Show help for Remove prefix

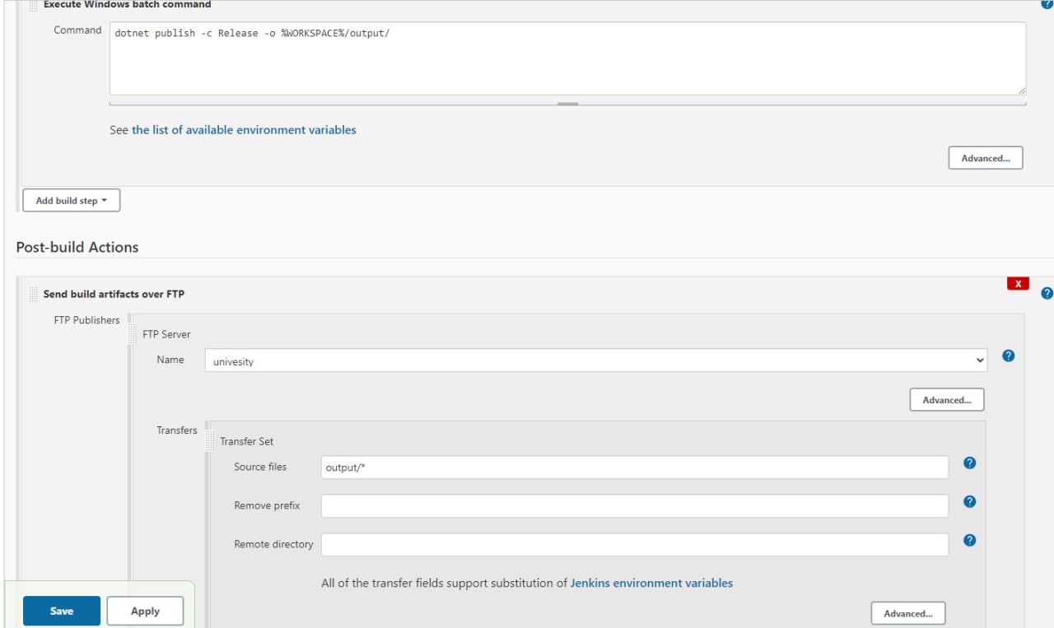pos(969,501)
